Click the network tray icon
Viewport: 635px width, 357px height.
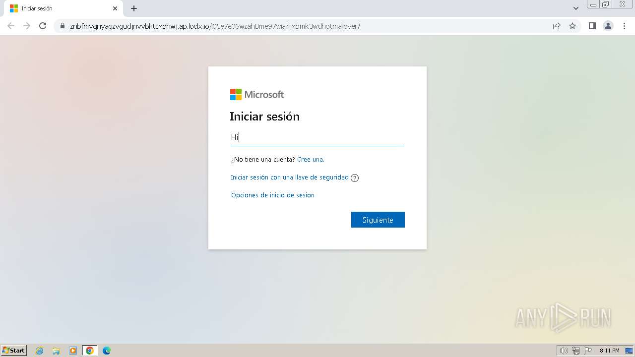[x=576, y=351]
